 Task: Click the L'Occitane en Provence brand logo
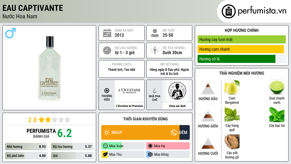[x=130, y=91]
